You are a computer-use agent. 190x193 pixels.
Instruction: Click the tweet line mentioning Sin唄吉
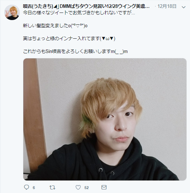[x=75, y=51]
